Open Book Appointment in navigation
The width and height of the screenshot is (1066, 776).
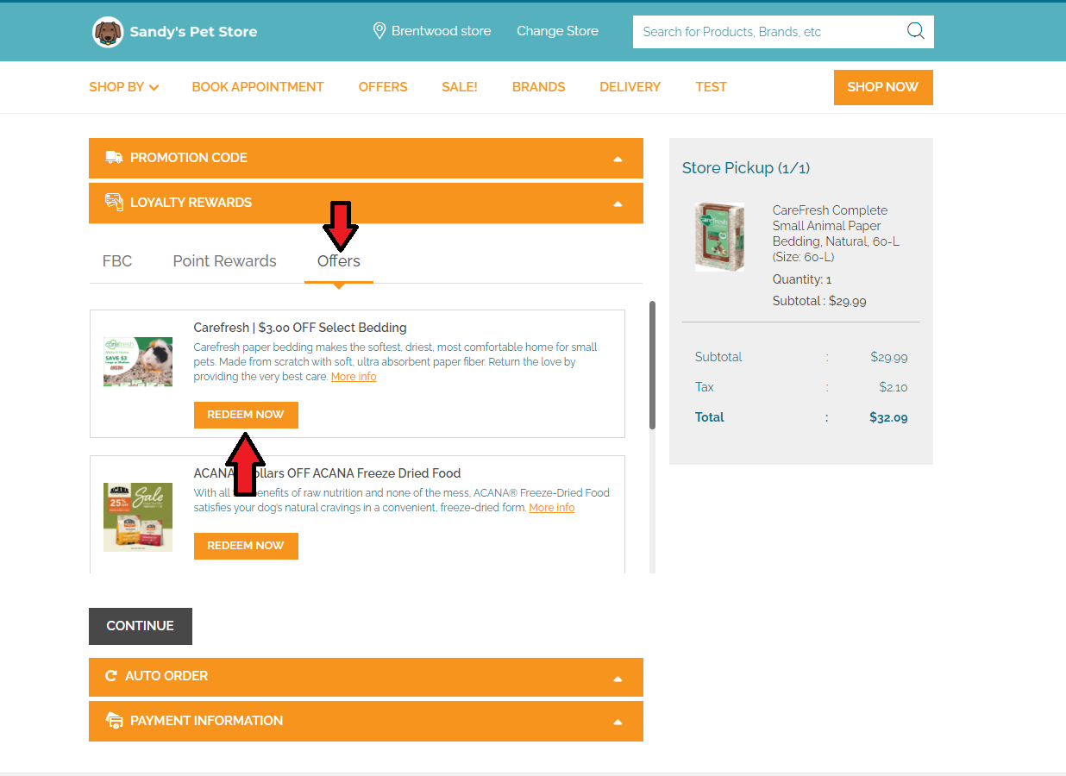[x=258, y=87]
